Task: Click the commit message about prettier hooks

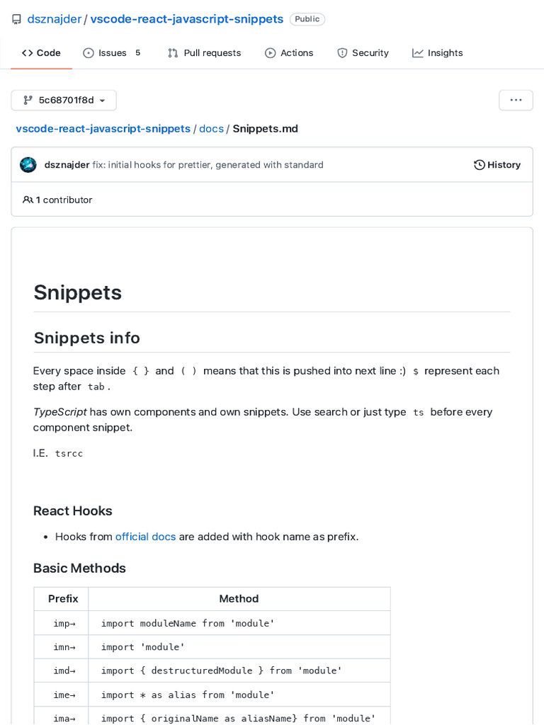Action: (208, 165)
